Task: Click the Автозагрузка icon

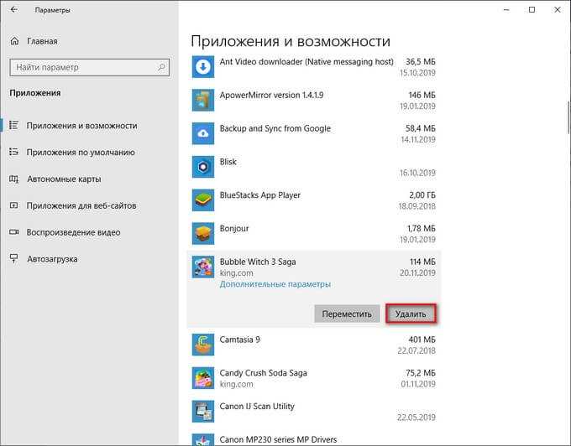Action: point(13,258)
